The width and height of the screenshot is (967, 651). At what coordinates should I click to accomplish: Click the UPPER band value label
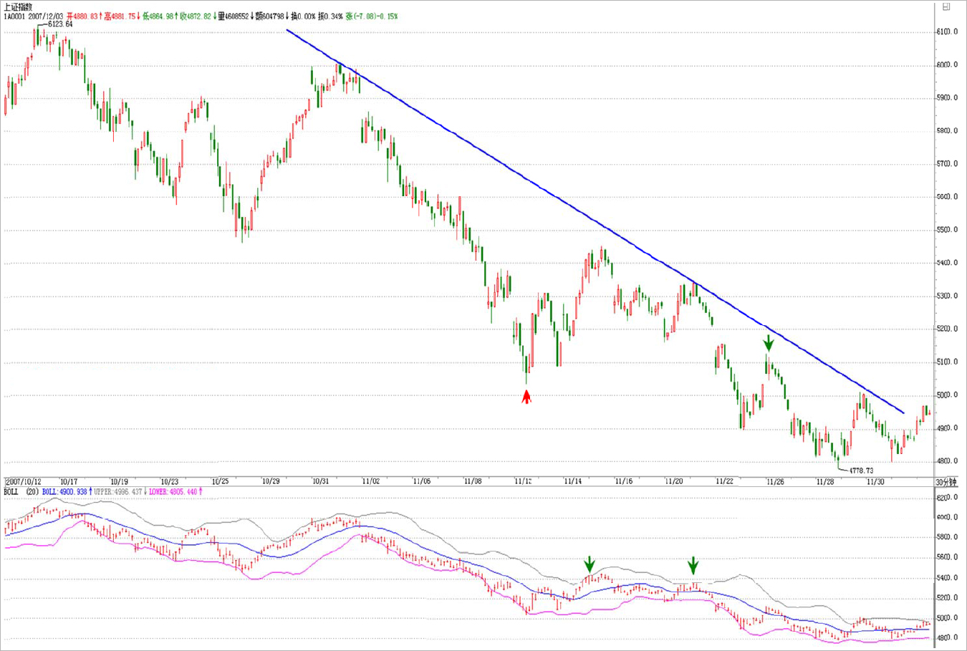pos(117,492)
